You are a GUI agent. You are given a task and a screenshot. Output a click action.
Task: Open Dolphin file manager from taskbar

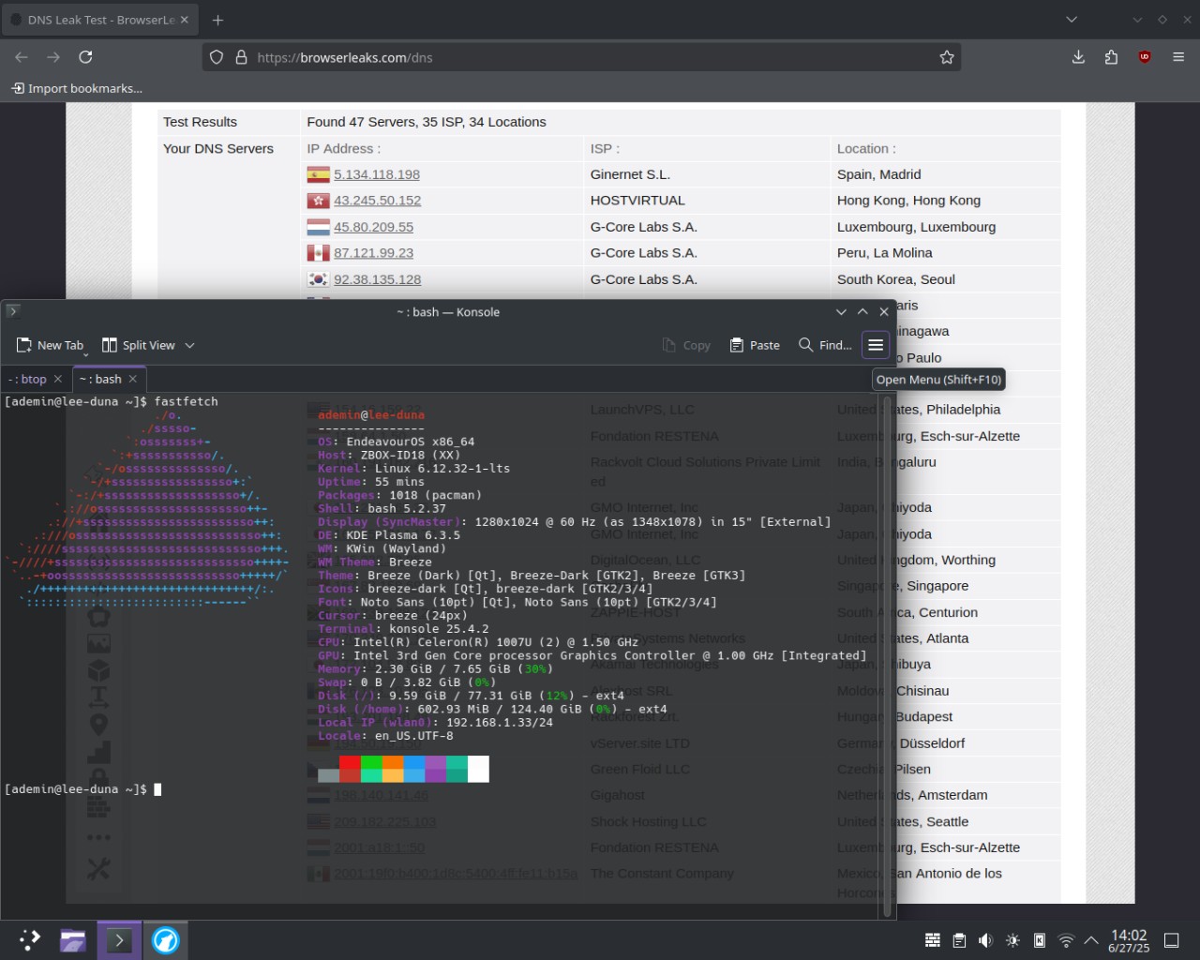pos(73,939)
